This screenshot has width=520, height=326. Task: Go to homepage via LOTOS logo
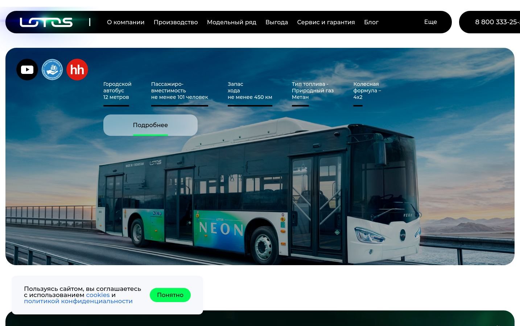pyautogui.click(x=46, y=22)
